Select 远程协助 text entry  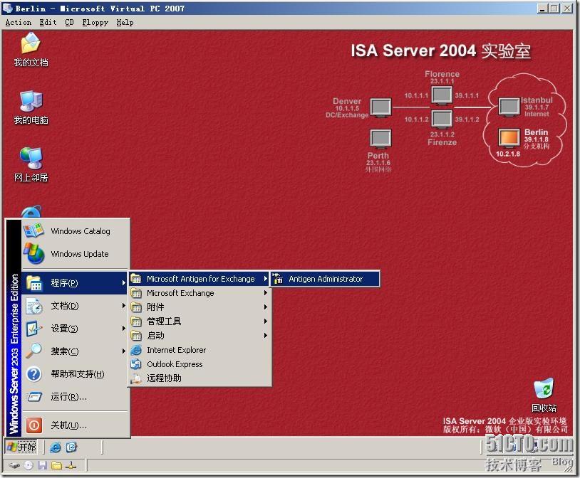click(164, 378)
